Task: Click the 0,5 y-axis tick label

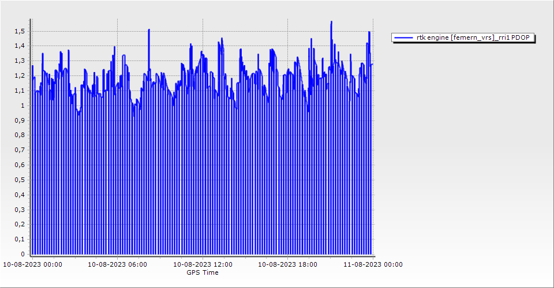Action: [x=20, y=180]
